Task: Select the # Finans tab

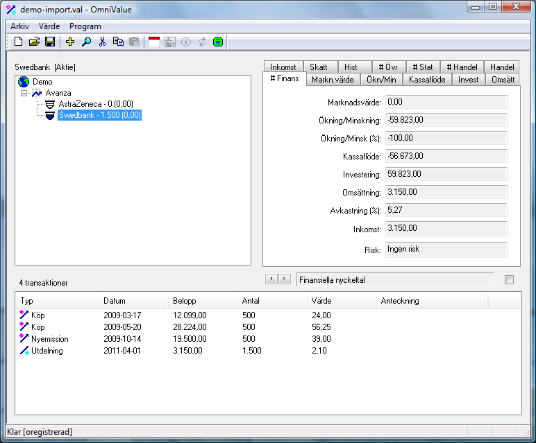Action: tap(285, 78)
